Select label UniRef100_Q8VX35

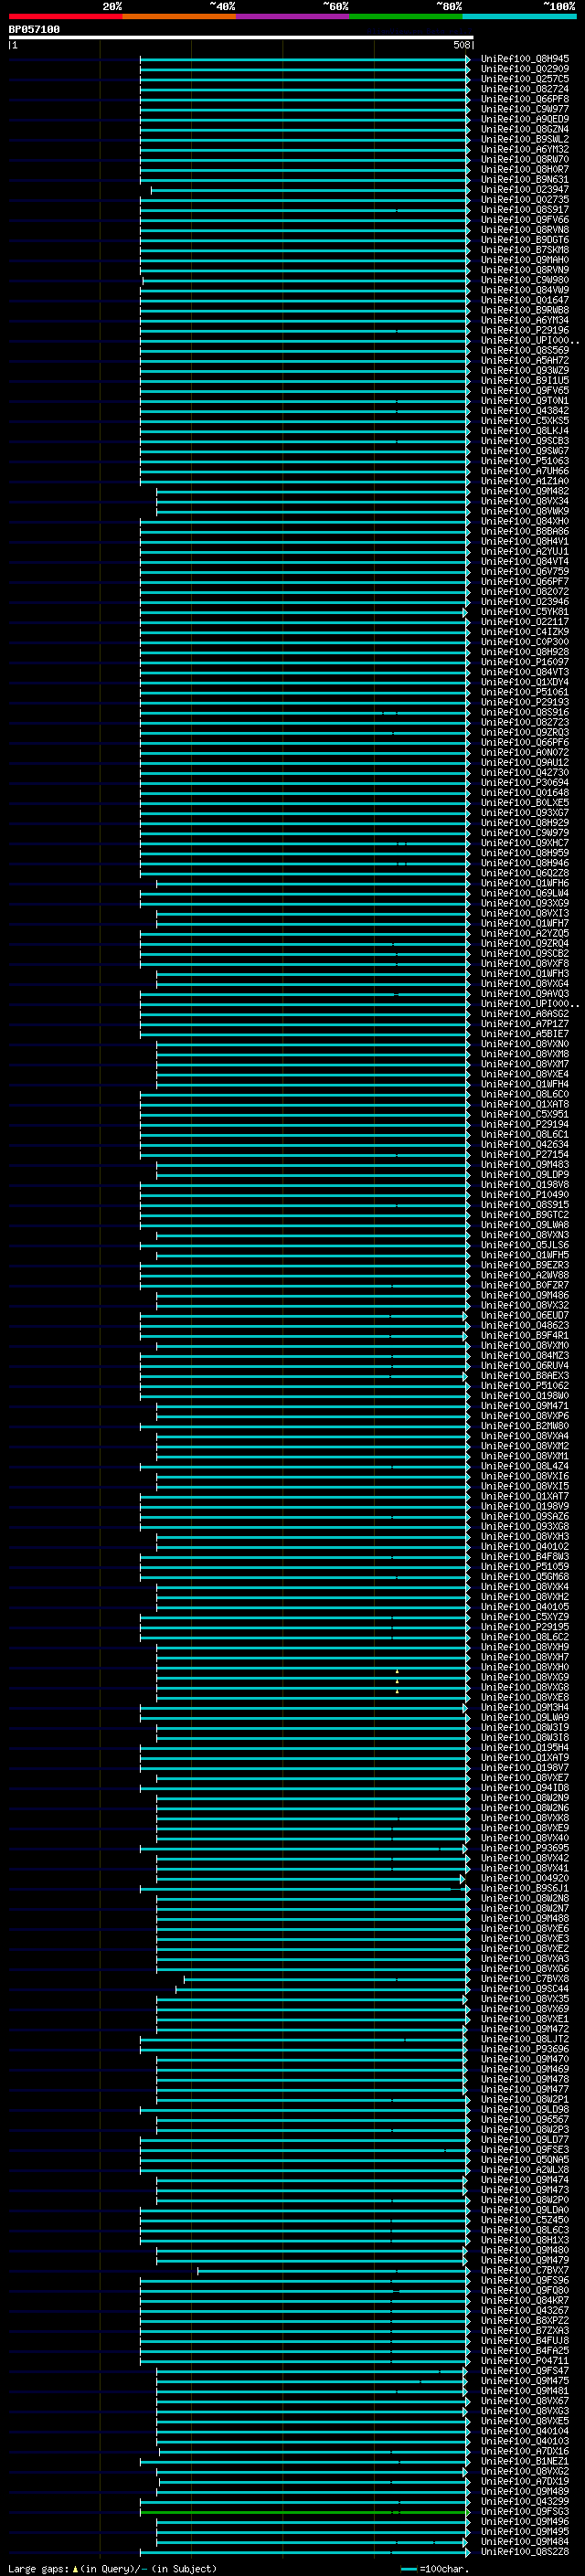point(525,1999)
